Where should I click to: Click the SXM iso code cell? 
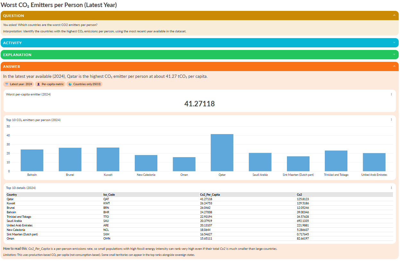(107, 234)
